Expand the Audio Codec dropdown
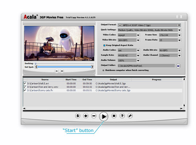Screen dimensions: 196x145 [138, 50]
